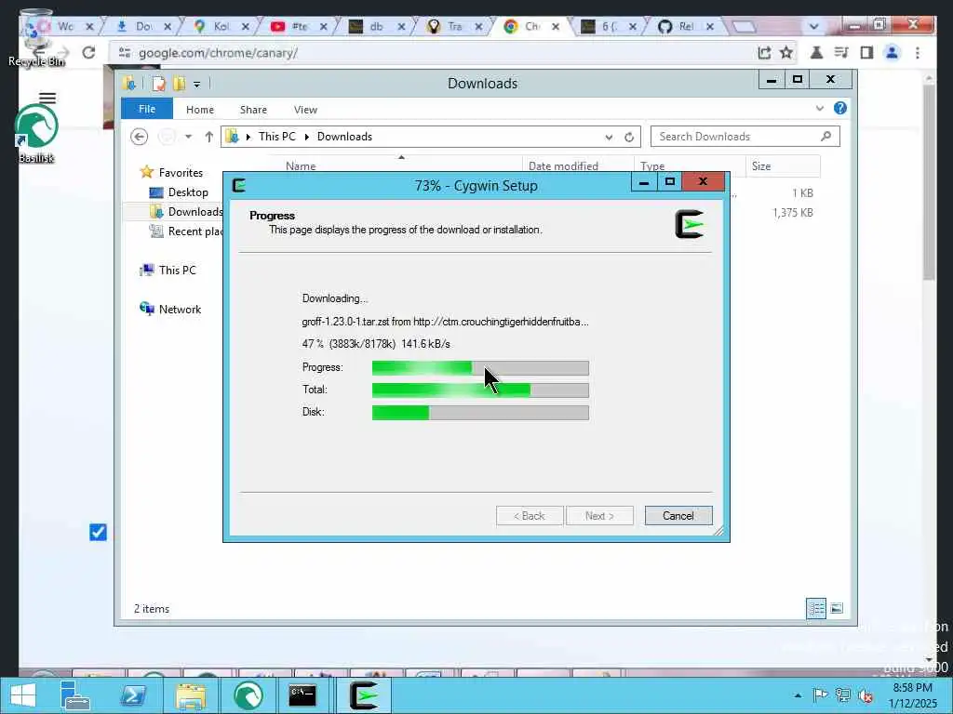This screenshot has width=953, height=714.
Task: Open the Chrome profile avatar
Action: [x=892, y=53]
